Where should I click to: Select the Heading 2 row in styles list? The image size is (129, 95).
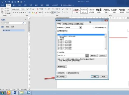click(81, 41)
